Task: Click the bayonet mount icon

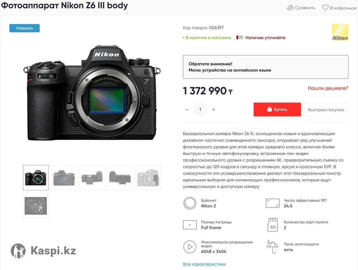Action: coord(190,203)
